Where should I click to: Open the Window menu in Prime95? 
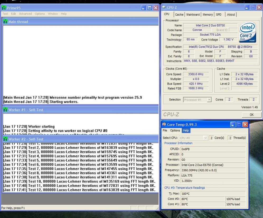[x=53, y=14]
